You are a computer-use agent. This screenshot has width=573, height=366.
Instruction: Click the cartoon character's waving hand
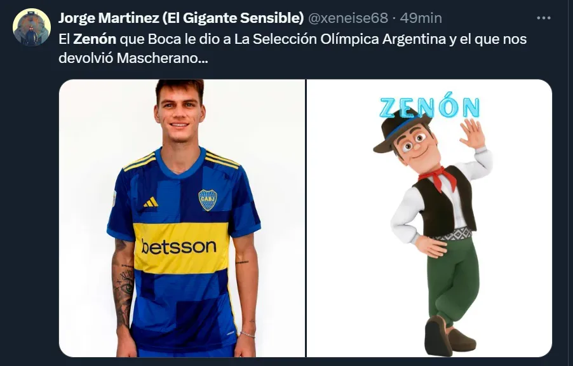point(472,133)
